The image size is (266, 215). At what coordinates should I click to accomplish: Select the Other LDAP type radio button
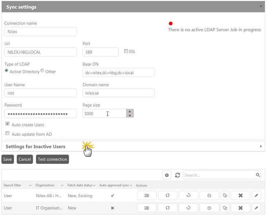click(42, 71)
